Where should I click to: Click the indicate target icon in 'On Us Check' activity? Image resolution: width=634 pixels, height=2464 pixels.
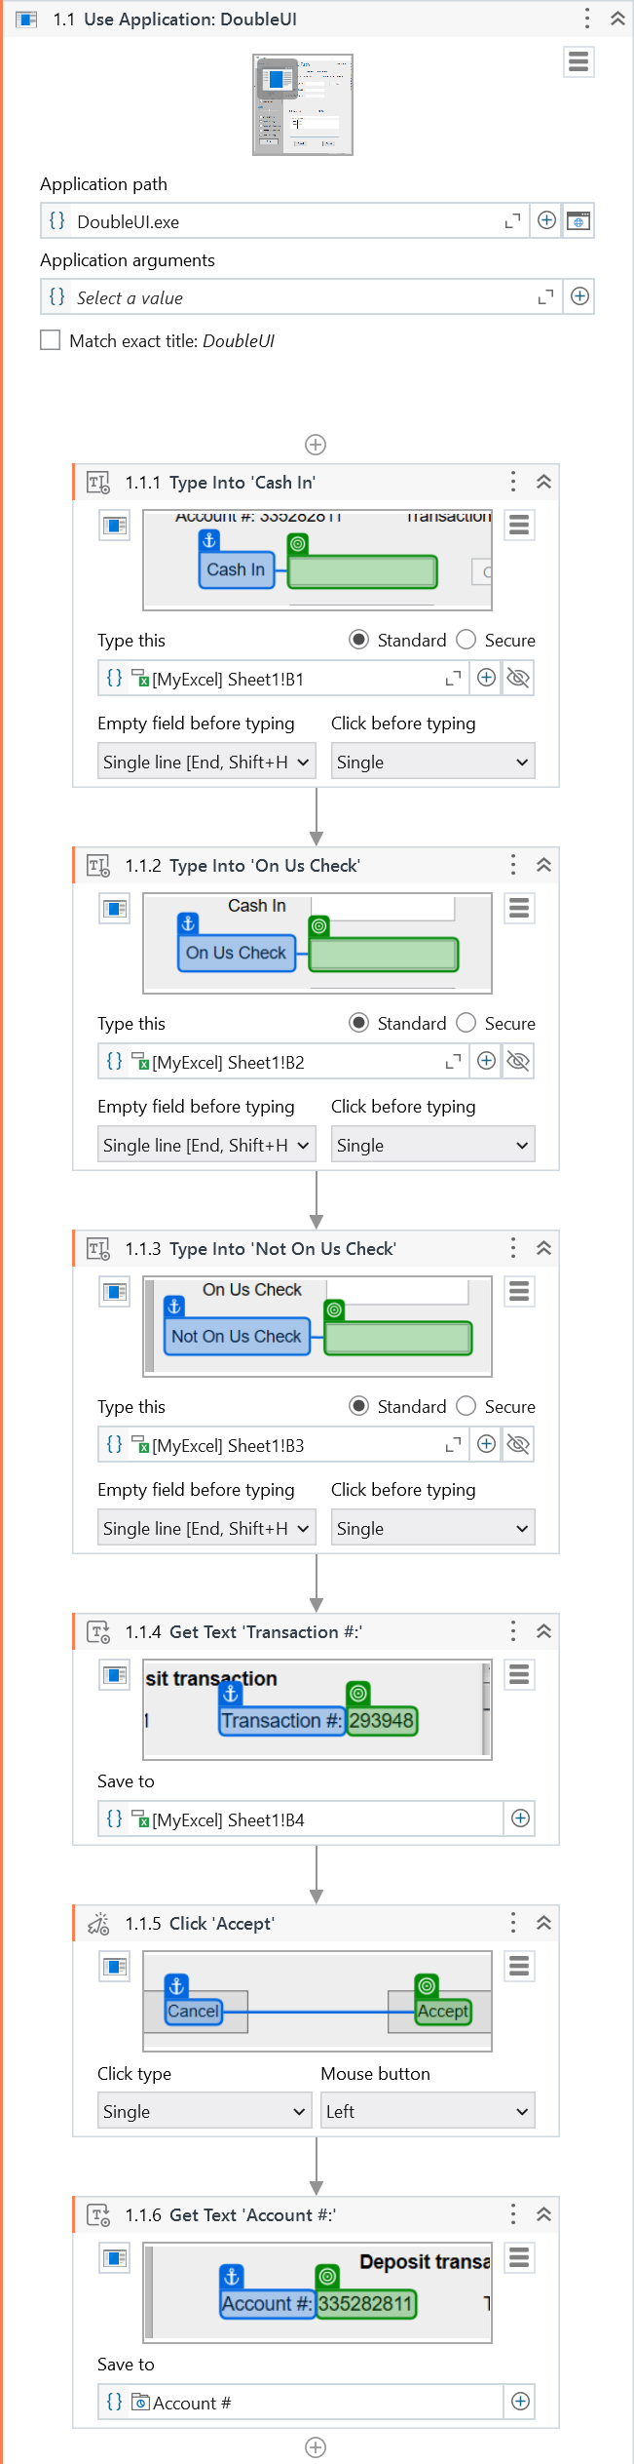pos(115,909)
